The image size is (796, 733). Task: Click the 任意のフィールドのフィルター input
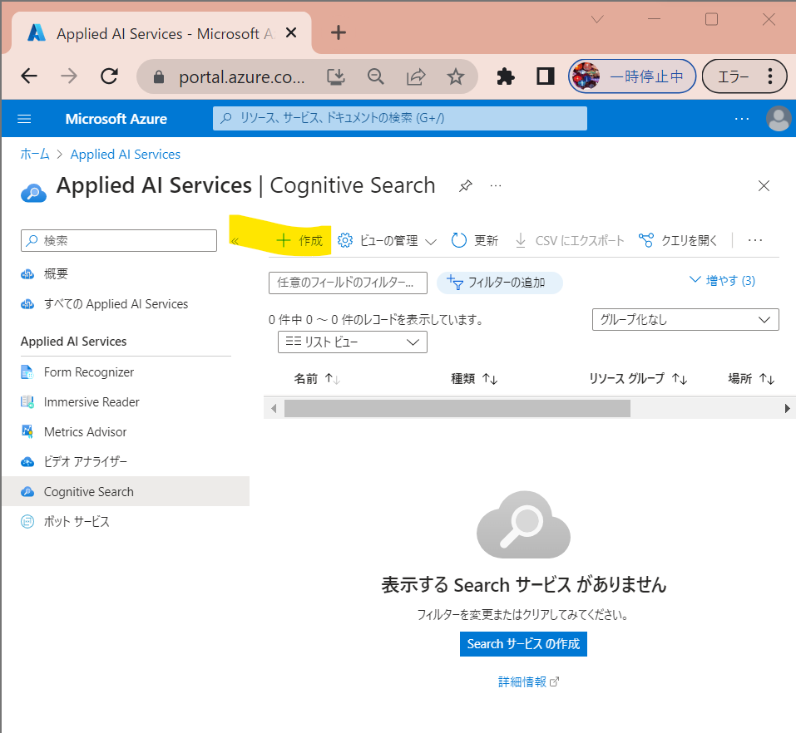pyautogui.click(x=348, y=283)
